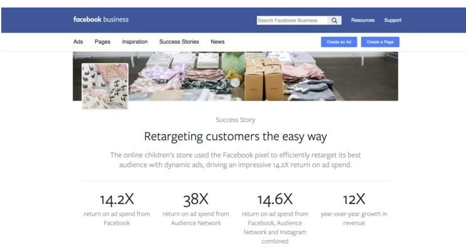Open the Support link in header
The width and height of the screenshot is (466, 248).
pyautogui.click(x=392, y=20)
